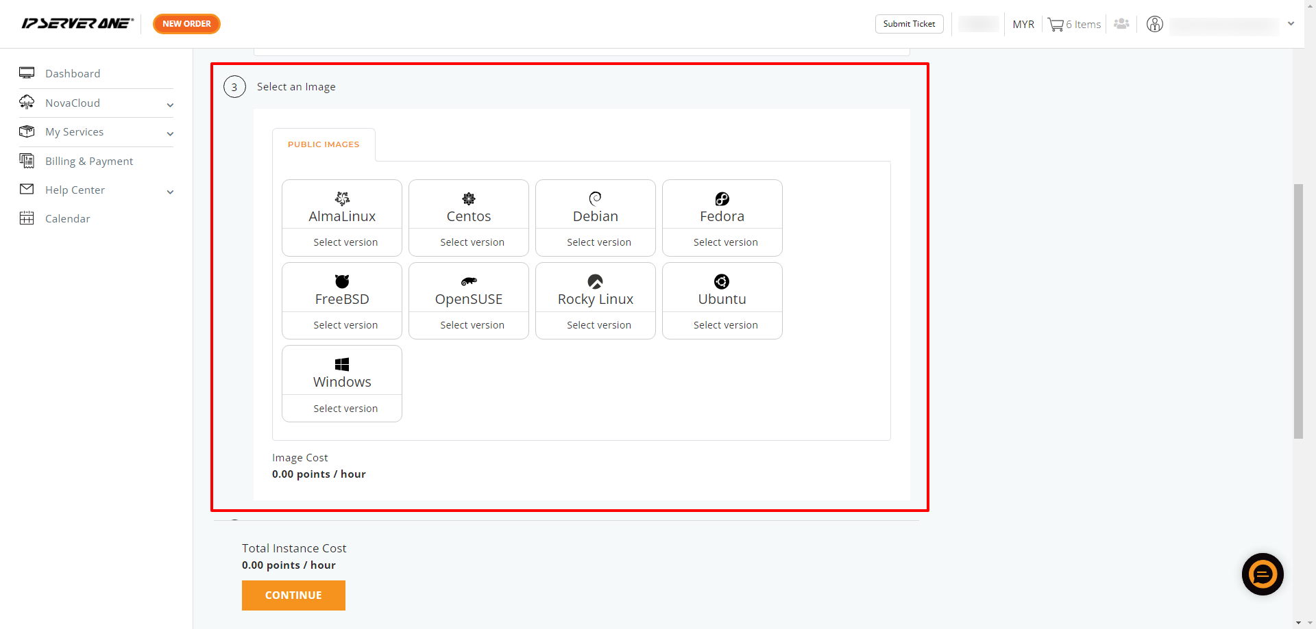Viewport: 1316px width, 629px height.
Task: Open the 6 Items cart link
Action: click(1083, 25)
